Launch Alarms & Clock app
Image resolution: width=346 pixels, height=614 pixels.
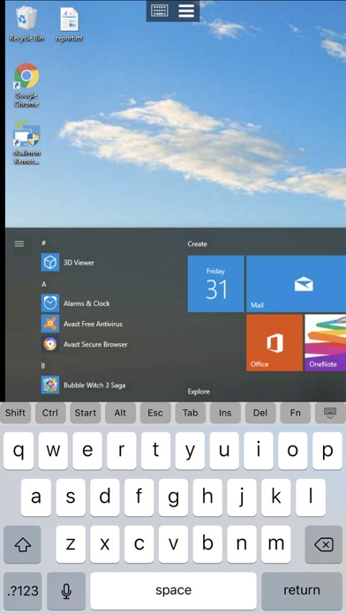click(x=76, y=303)
